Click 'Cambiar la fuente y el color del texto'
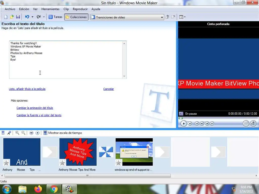259x194 pixels. click(x=39, y=115)
